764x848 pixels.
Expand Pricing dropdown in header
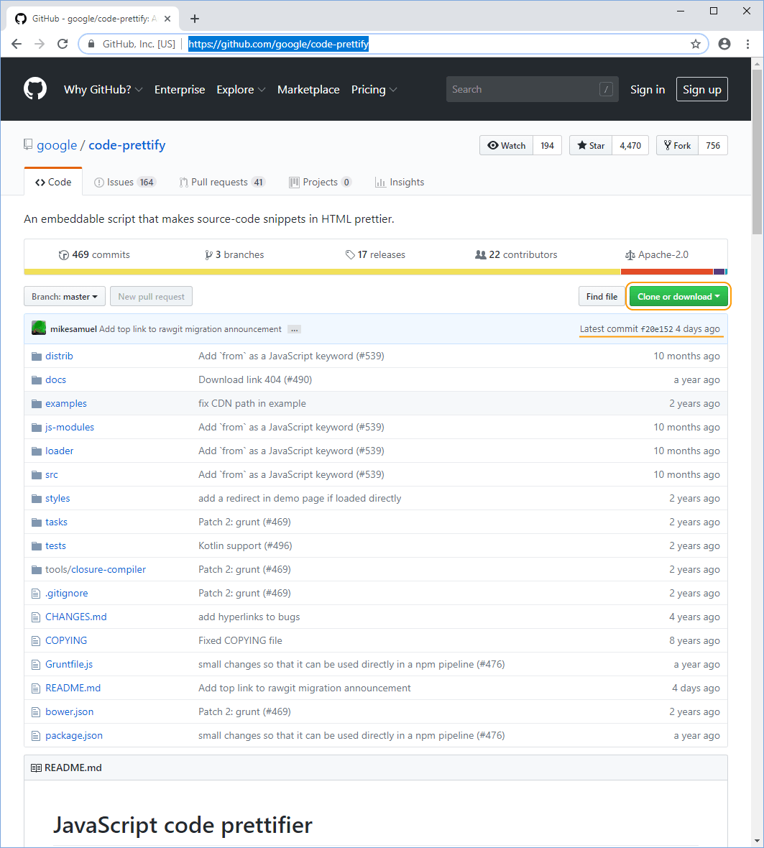(x=374, y=90)
